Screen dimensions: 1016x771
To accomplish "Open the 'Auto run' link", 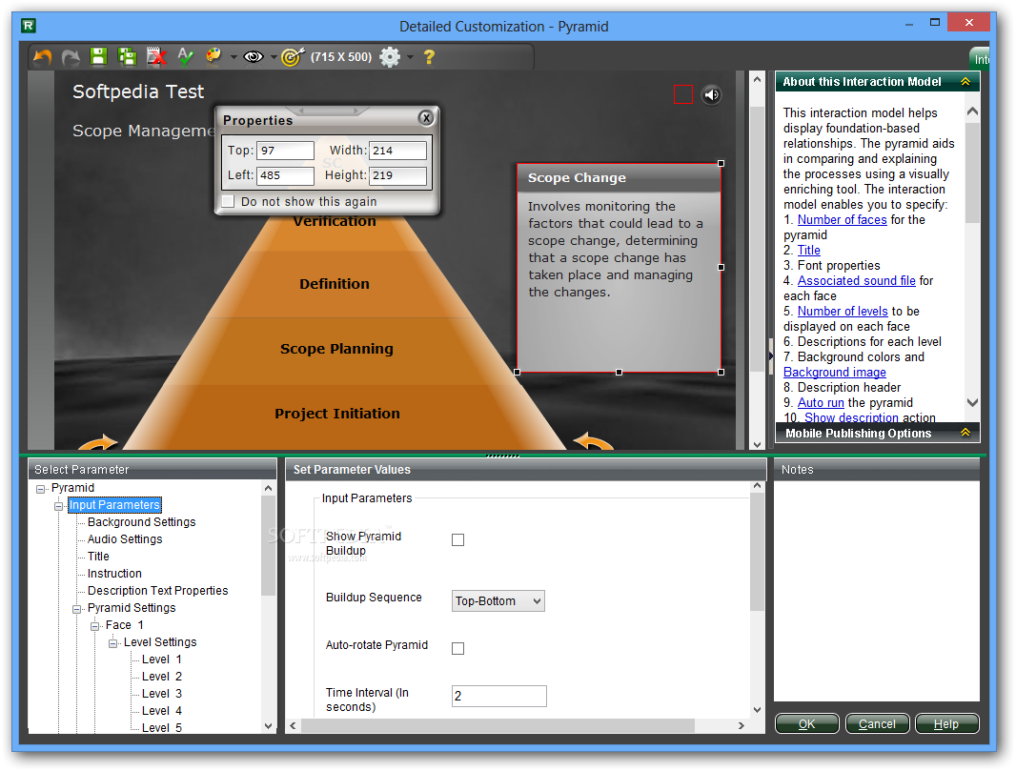I will (821, 402).
